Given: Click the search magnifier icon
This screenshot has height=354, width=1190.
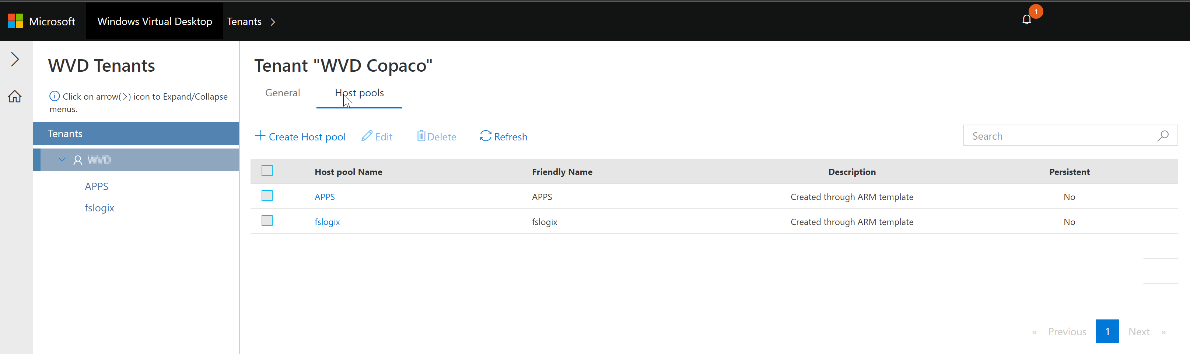Looking at the screenshot, I should 1163,136.
